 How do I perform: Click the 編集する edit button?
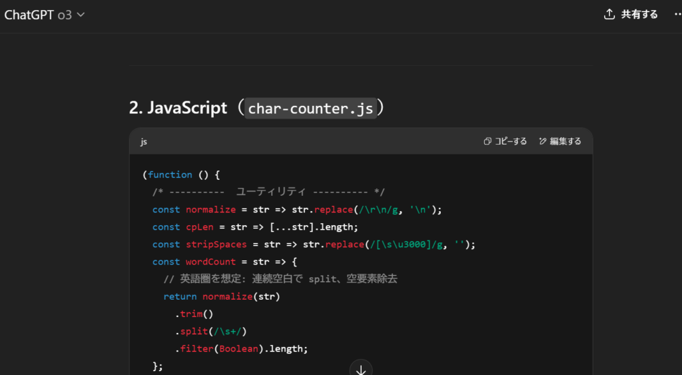[x=559, y=141]
